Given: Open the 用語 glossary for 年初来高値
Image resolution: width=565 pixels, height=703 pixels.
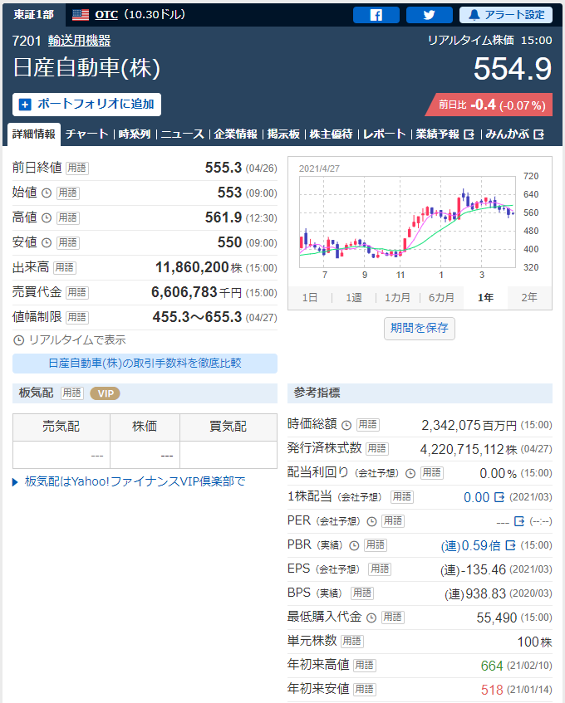Looking at the screenshot, I should click(x=365, y=666).
